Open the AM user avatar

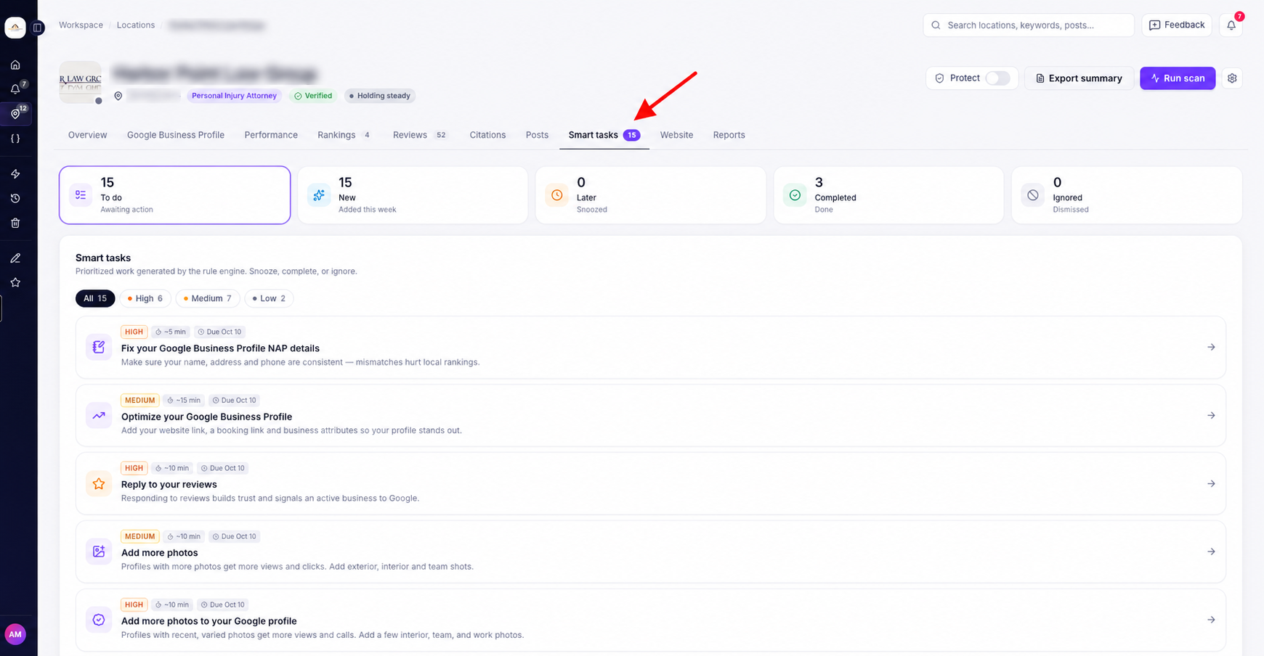(15, 634)
